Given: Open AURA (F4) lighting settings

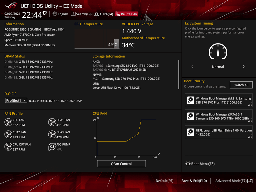Looking at the screenshot, I should 104,14.
